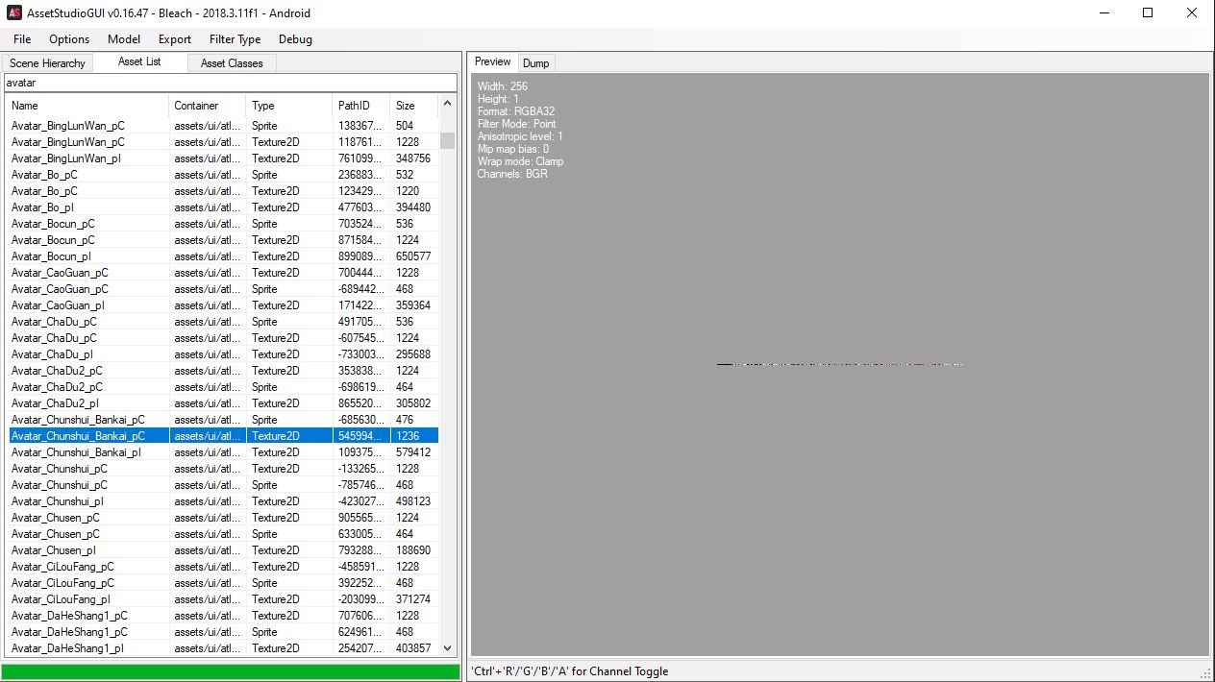Switch to the Asset List tab

pyautogui.click(x=139, y=61)
